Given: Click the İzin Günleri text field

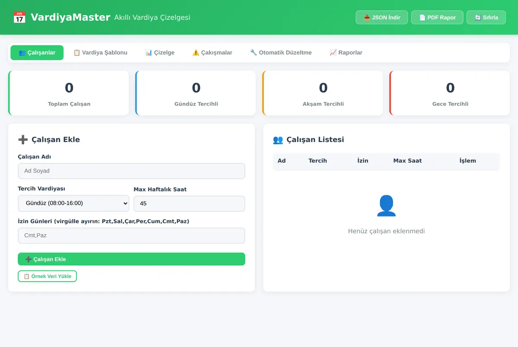Looking at the screenshot, I should click(x=131, y=235).
